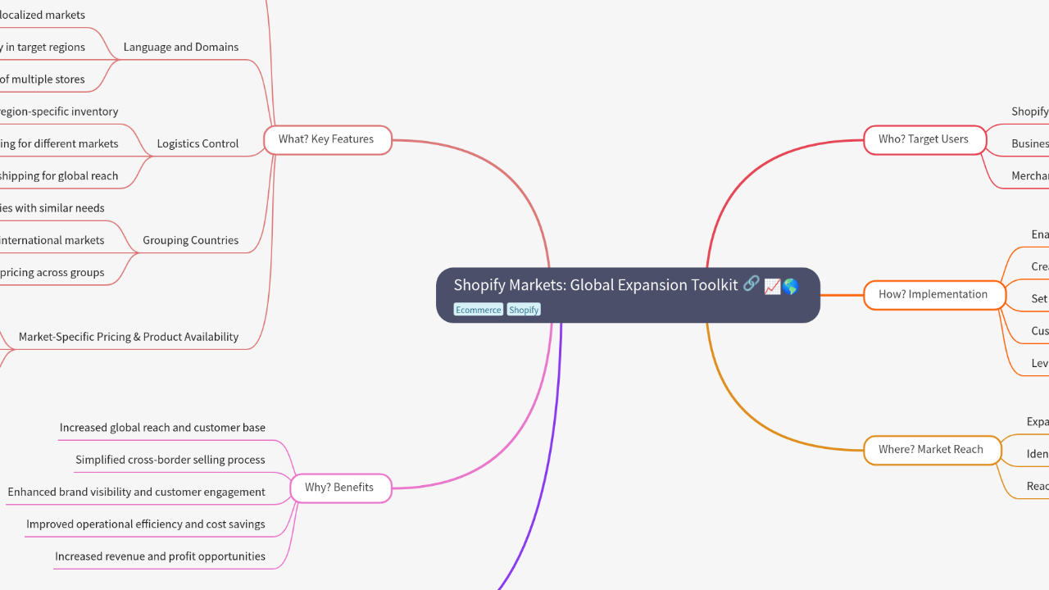Click Increased global reach and customer base

coord(162,428)
